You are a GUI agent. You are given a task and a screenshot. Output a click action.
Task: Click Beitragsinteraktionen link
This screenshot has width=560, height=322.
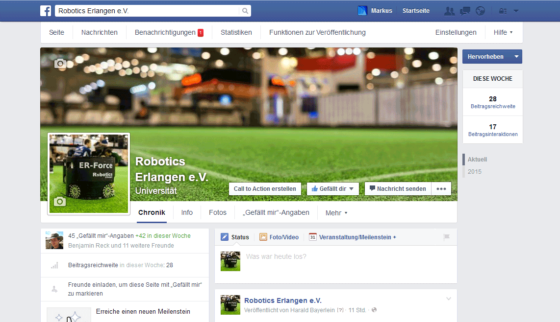point(493,134)
